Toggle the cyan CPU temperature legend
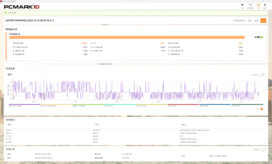This screenshot has width=272, height=164. (120, 105)
